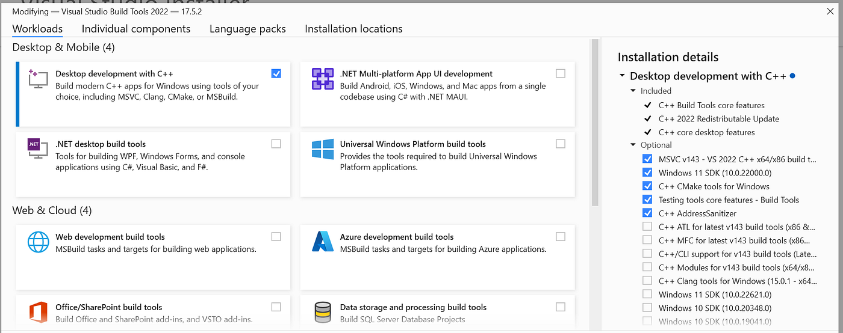This screenshot has width=843, height=333.
Task: Click the Desktop development with C++ icon
Action: tap(38, 78)
